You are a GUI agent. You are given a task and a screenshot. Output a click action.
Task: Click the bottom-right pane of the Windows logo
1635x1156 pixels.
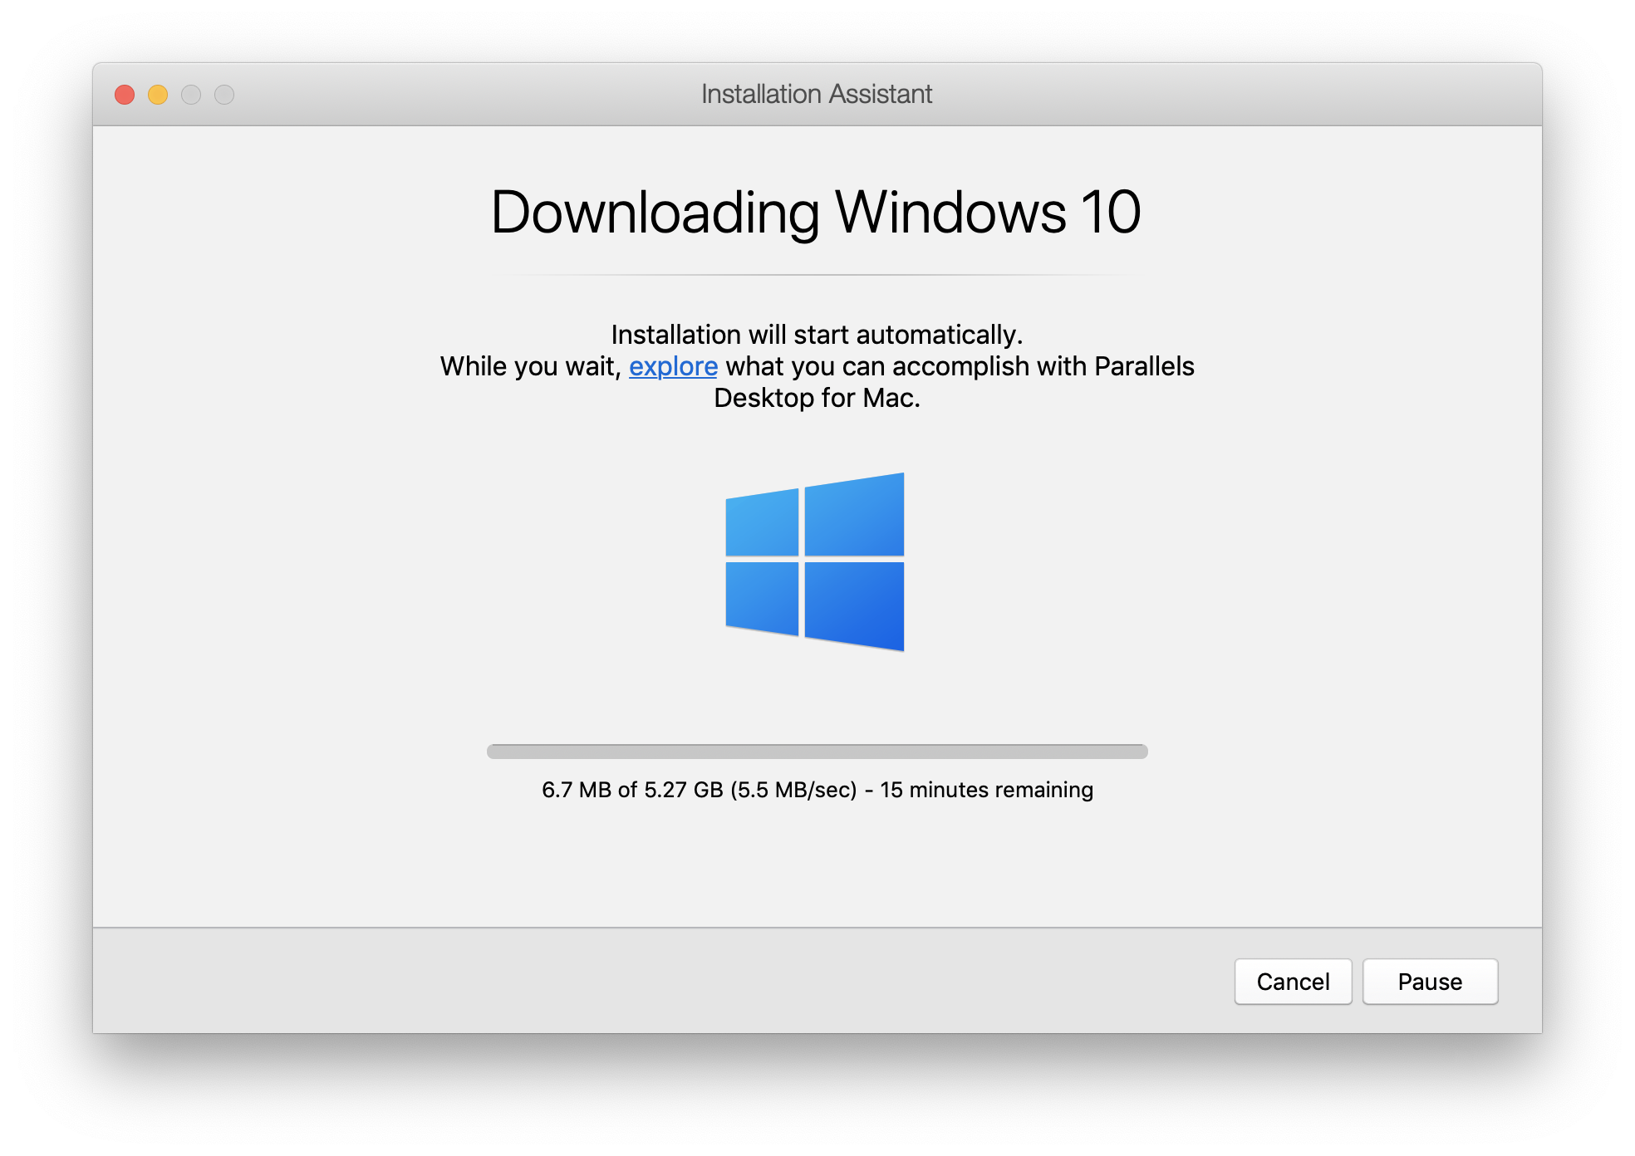(x=856, y=606)
